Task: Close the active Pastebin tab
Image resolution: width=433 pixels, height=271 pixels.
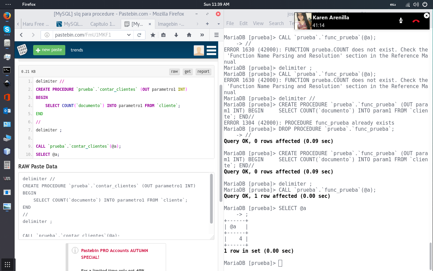Action: coord(150,24)
